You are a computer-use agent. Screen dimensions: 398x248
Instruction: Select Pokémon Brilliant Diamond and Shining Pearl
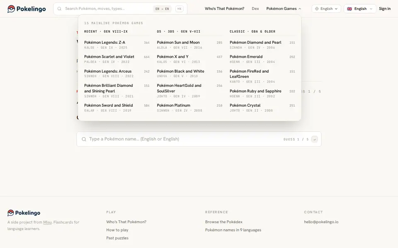pos(117,91)
